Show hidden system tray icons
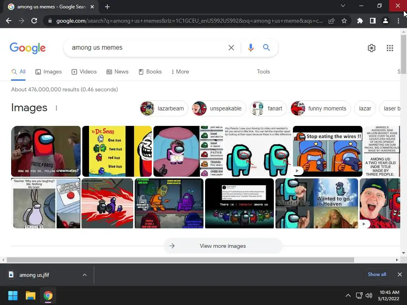Image resolution: width=407 pixels, height=305 pixels. pyautogui.click(x=348, y=295)
